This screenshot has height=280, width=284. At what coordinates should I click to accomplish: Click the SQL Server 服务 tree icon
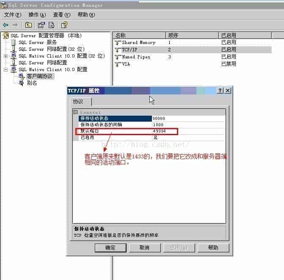14,42
